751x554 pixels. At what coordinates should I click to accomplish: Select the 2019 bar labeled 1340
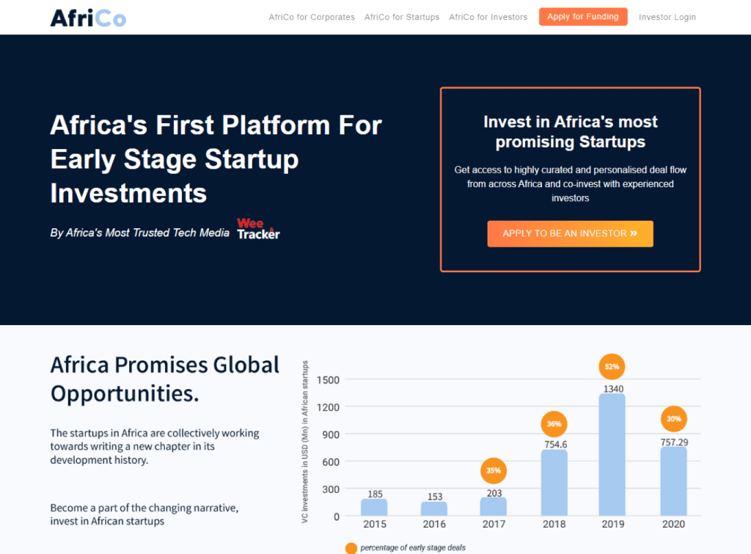[x=612, y=455]
